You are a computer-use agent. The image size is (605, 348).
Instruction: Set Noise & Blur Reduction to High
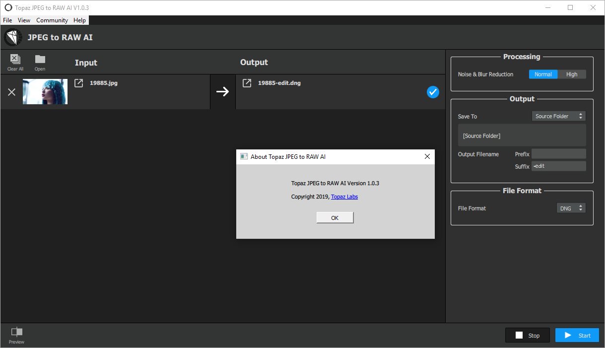click(572, 74)
